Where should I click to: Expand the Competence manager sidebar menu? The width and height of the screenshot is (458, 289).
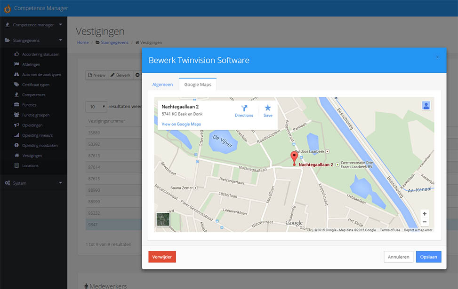[33, 25]
